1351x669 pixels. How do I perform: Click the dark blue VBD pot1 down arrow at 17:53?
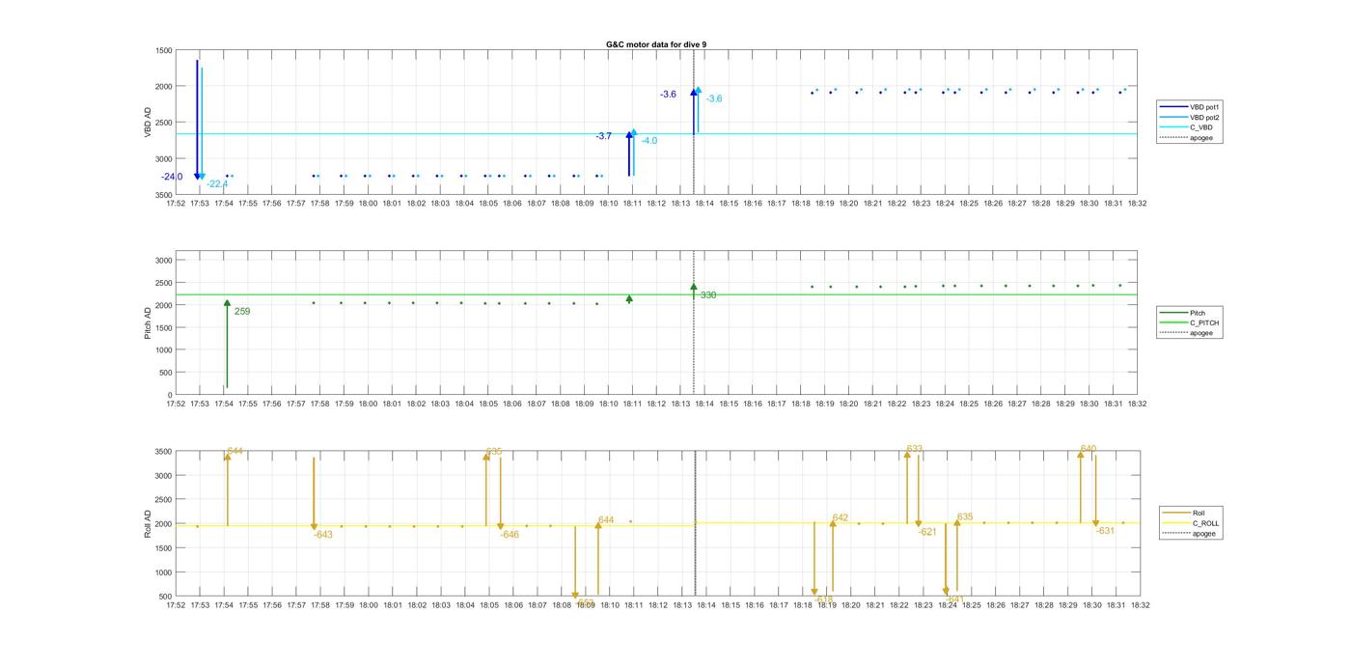[197, 120]
